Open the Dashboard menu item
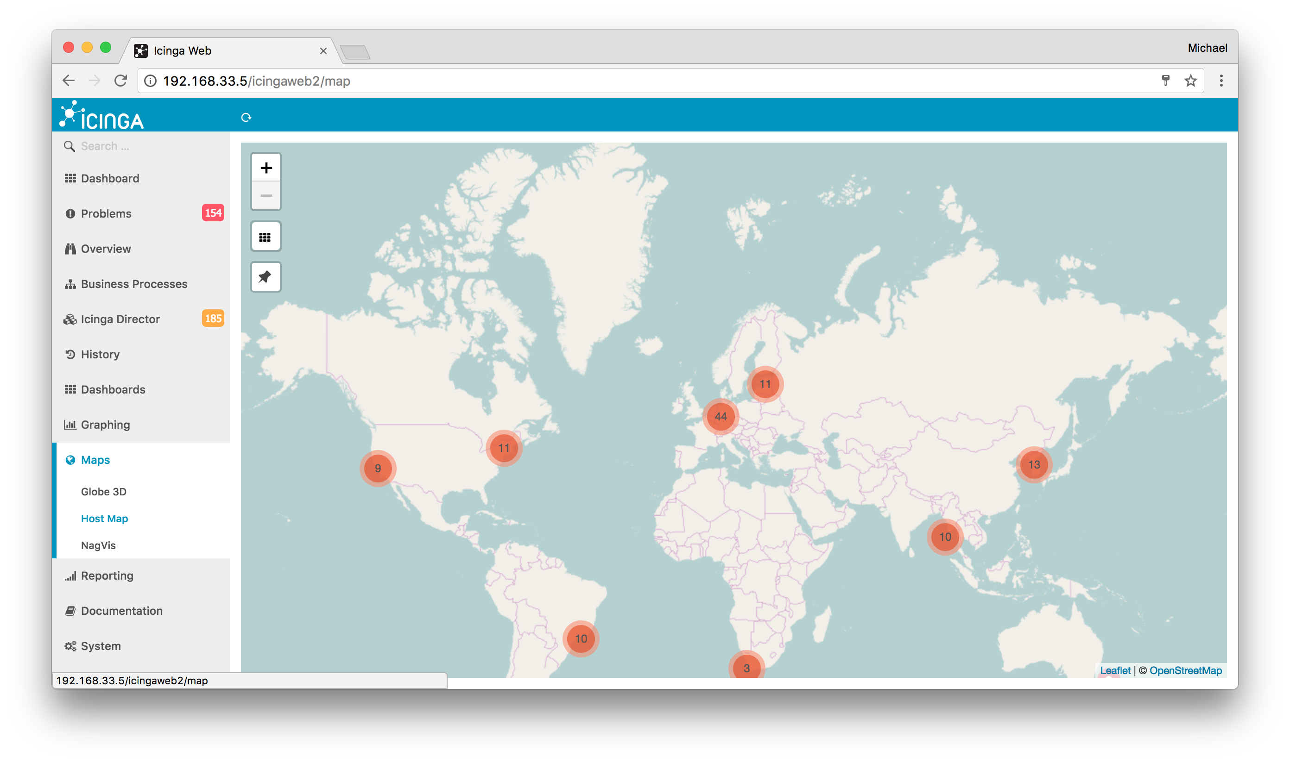 [141, 178]
